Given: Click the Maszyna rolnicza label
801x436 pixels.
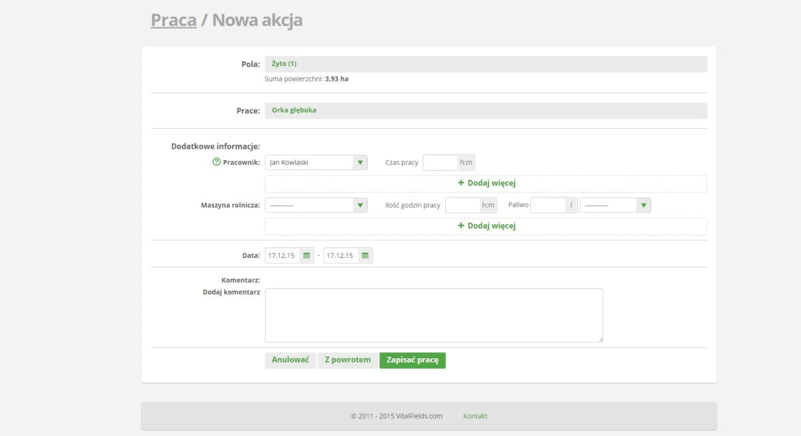Looking at the screenshot, I should (x=230, y=205).
